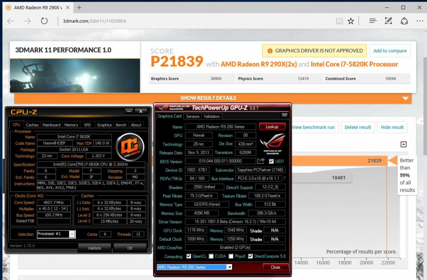Open the Mainboard tab in CPU-Z
Viewport: 427px width, 280px height.
tap(52, 125)
